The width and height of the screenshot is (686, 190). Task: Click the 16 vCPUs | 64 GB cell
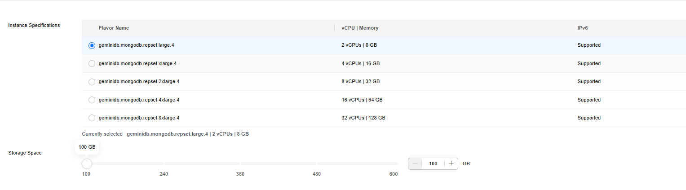pyautogui.click(x=362, y=100)
